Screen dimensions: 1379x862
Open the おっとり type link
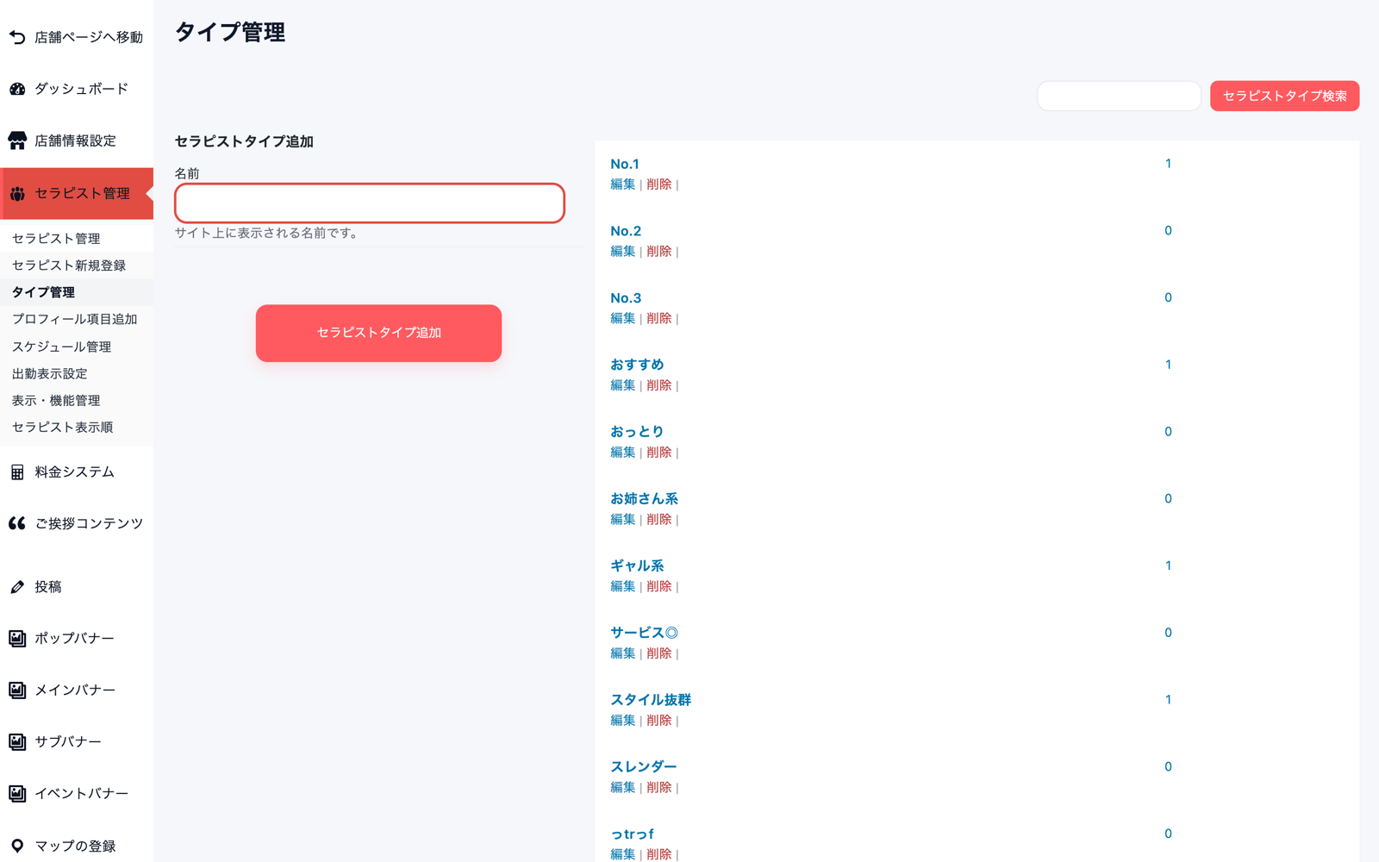pos(637,432)
